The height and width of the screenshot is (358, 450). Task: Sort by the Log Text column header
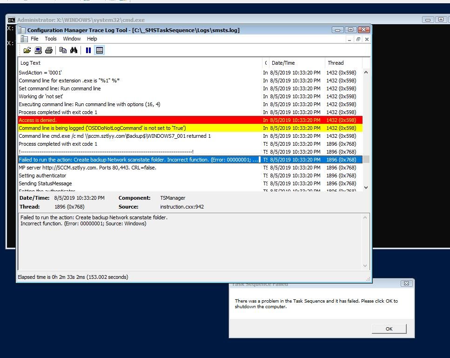tap(140, 63)
